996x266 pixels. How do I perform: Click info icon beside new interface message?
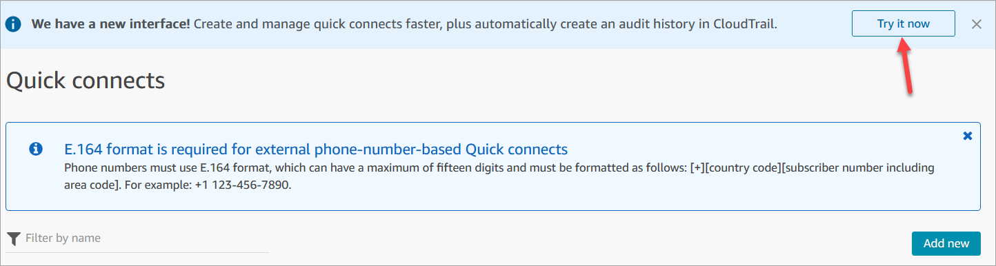[x=14, y=24]
